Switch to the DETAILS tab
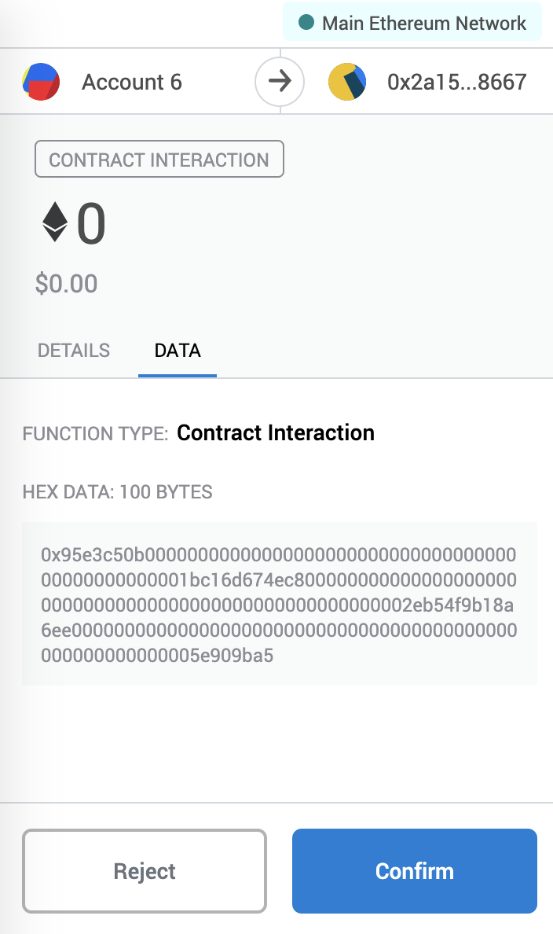 coord(73,351)
